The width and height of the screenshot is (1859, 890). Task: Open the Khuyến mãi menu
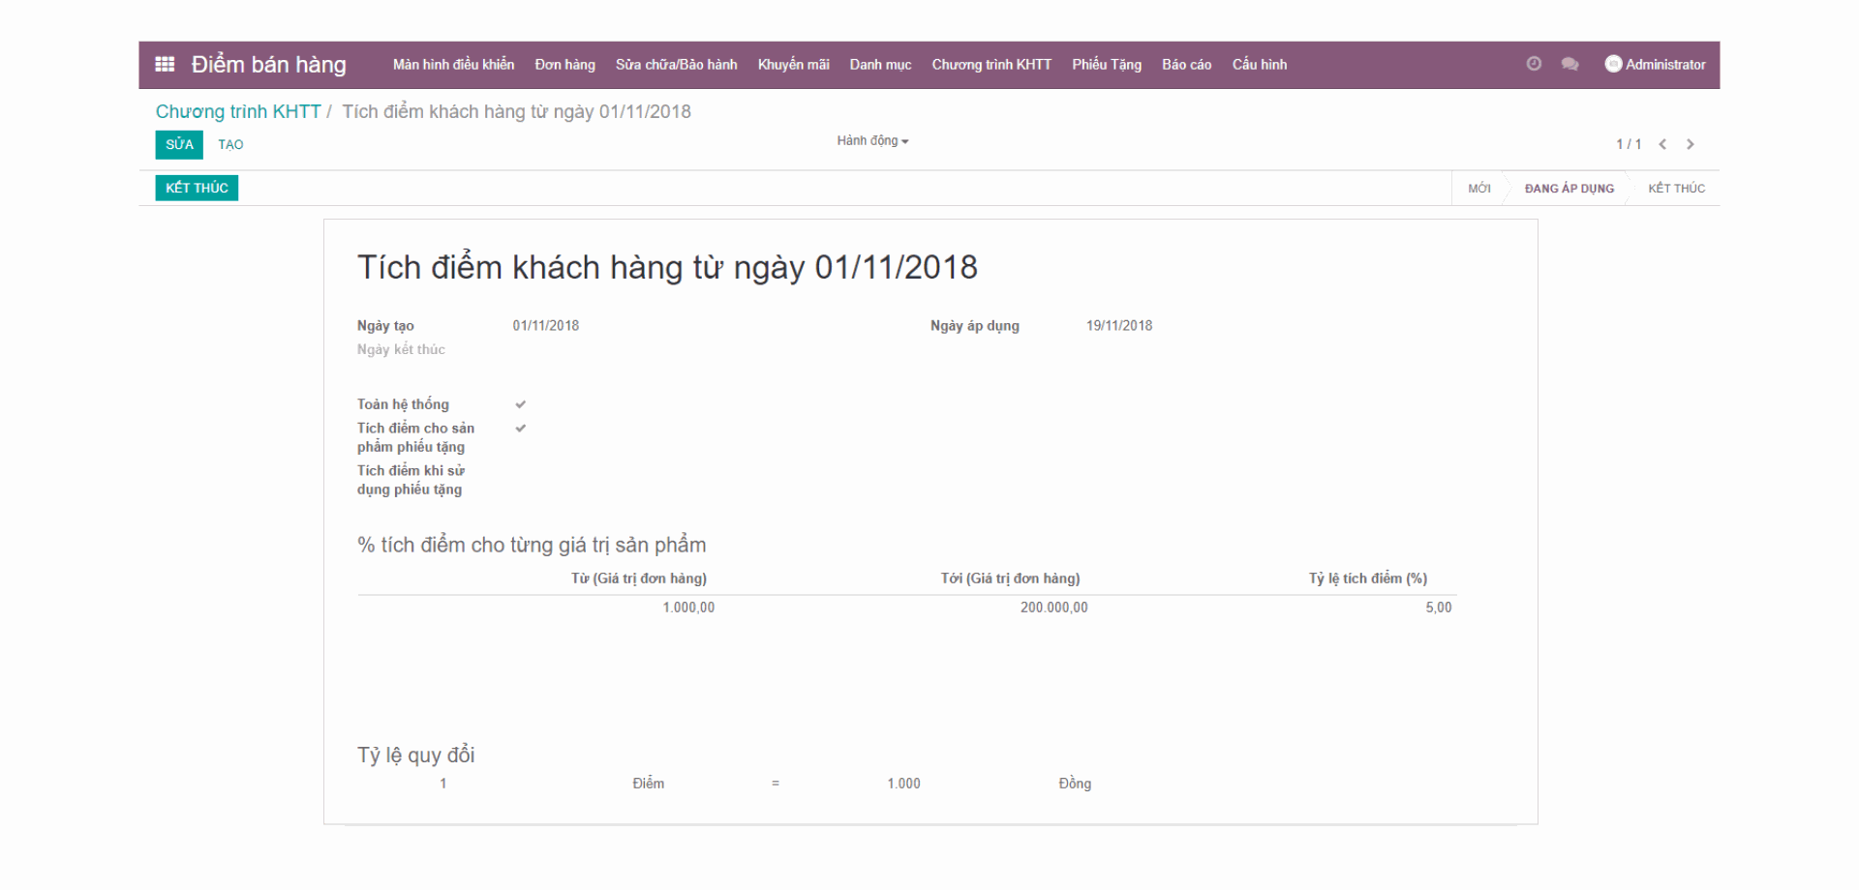click(x=792, y=64)
